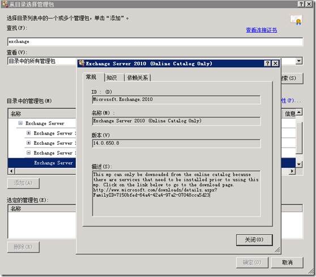Collapse the third child Exchange Server node
Image resolution: width=316 pixels, height=277 pixels.
click(x=29, y=153)
